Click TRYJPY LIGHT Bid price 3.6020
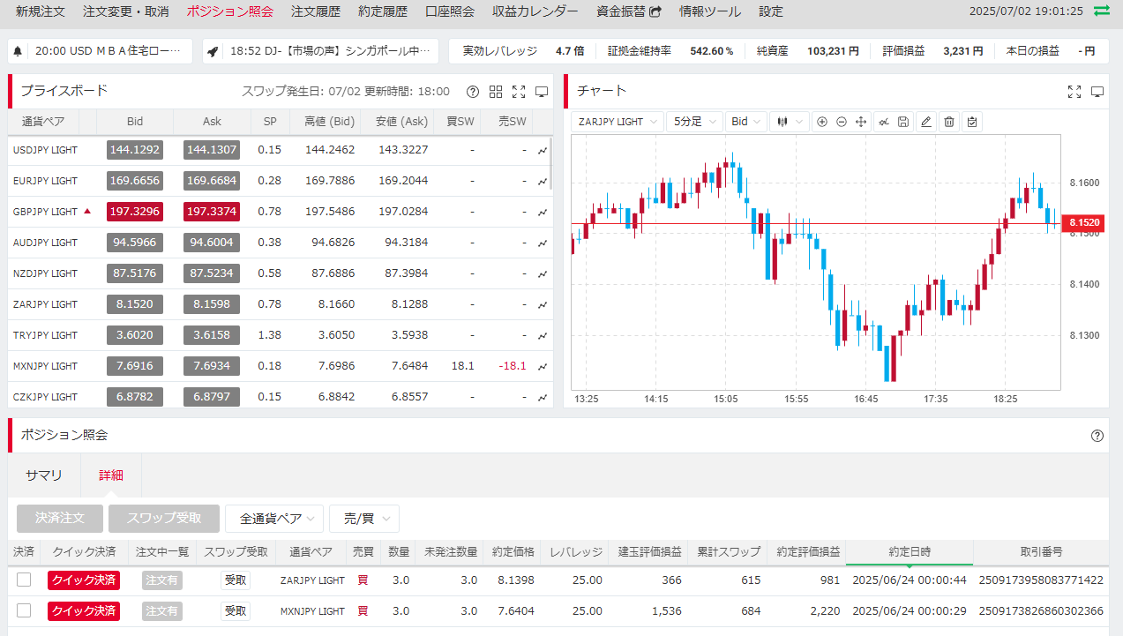The image size is (1123, 636). point(135,335)
